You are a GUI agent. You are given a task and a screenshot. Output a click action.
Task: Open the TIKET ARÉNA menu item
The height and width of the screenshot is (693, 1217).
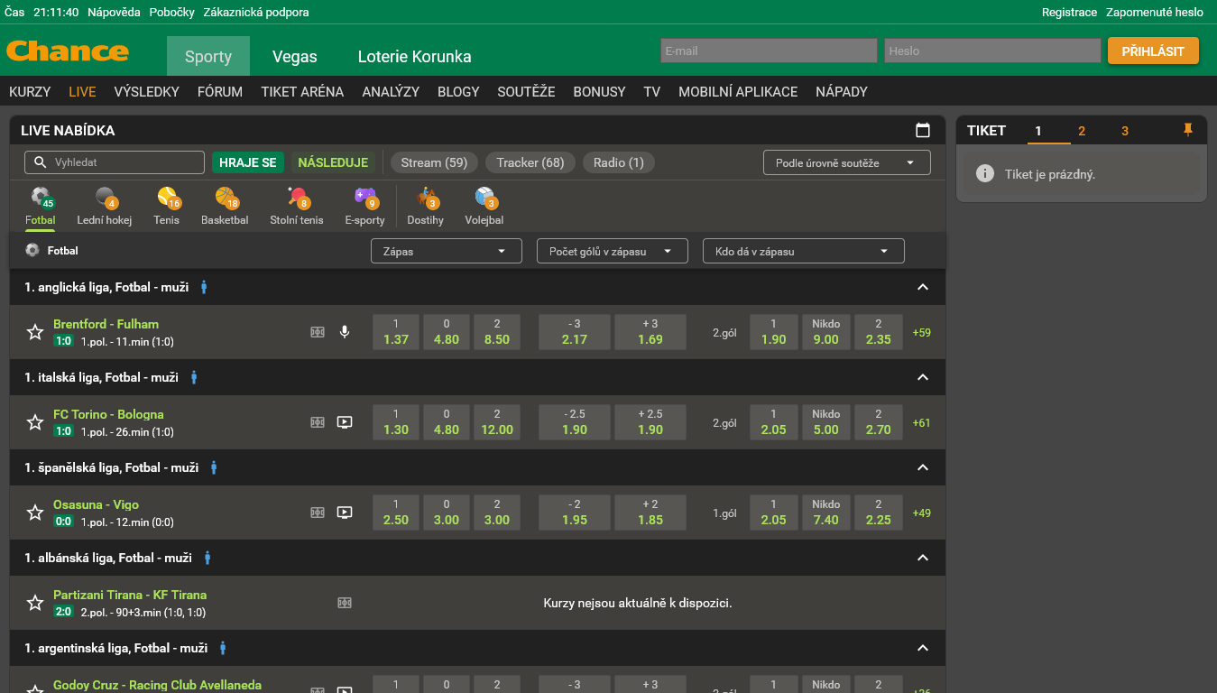pos(302,91)
